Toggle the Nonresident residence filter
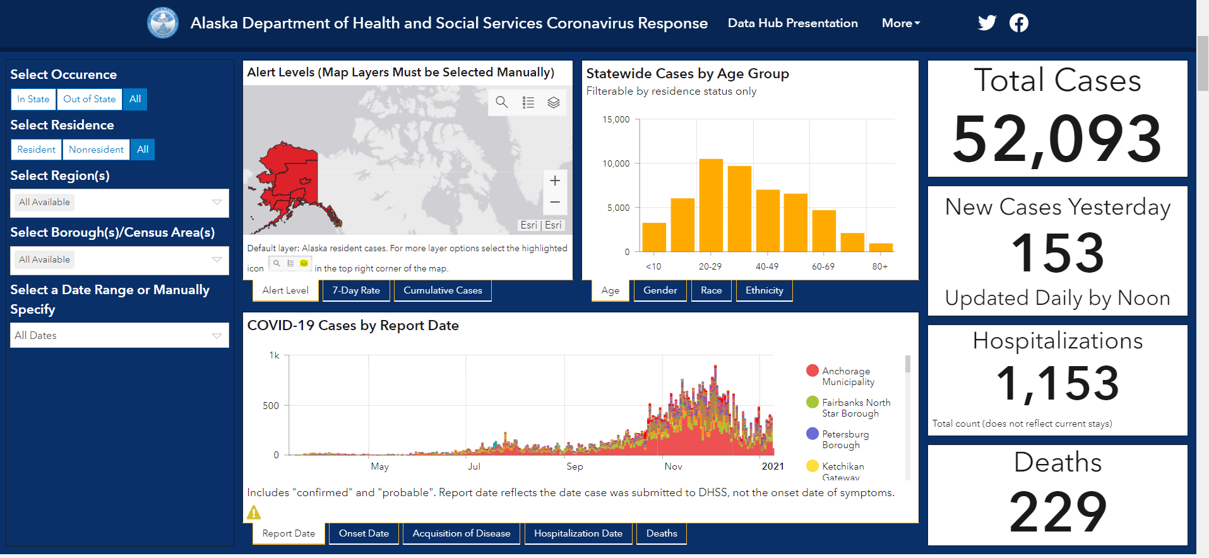This screenshot has width=1209, height=558. [x=97, y=150]
